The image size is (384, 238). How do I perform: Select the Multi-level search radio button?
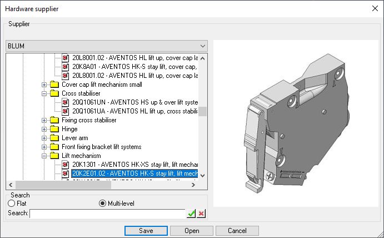click(102, 204)
